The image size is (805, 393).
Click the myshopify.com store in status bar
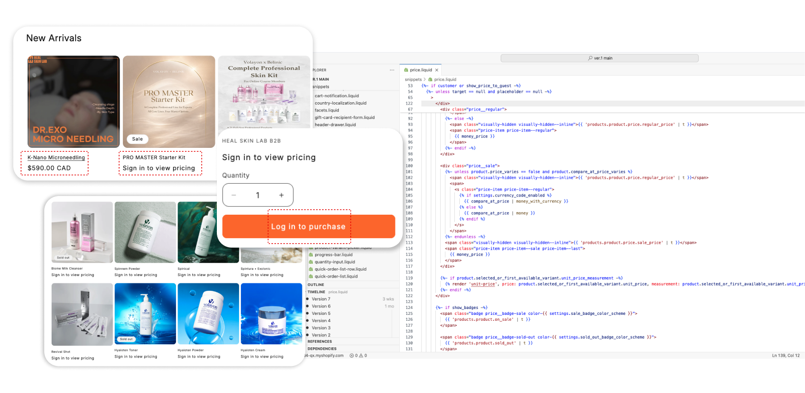click(325, 356)
